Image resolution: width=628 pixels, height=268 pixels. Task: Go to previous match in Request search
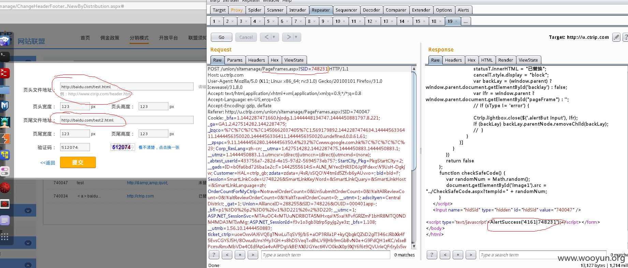coord(227,255)
